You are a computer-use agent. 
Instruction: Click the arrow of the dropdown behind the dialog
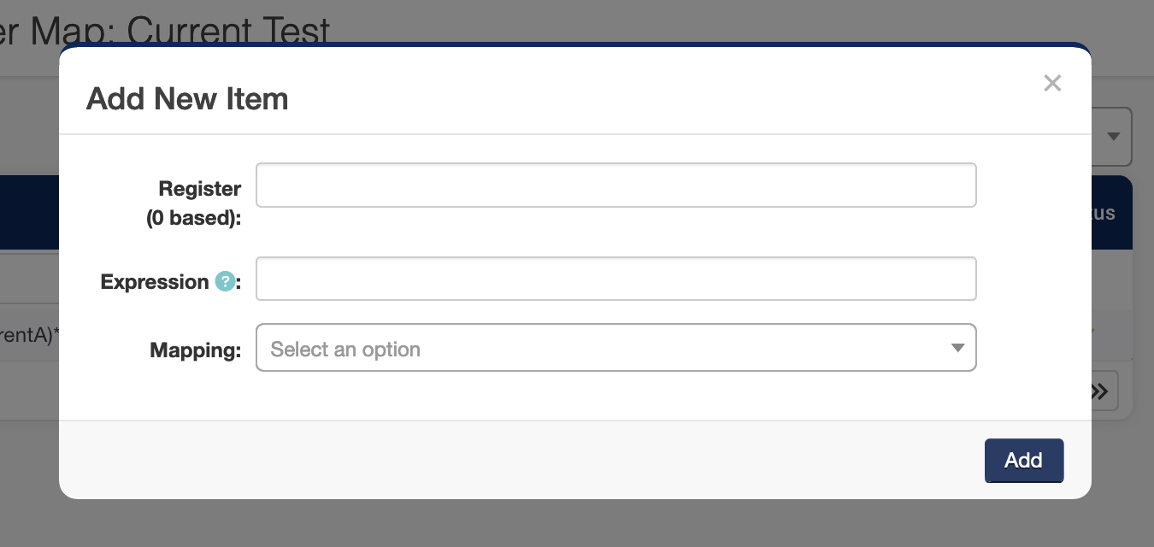(x=1114, y=136)
